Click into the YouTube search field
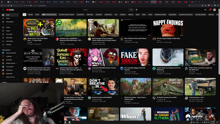 coord(106,10)
